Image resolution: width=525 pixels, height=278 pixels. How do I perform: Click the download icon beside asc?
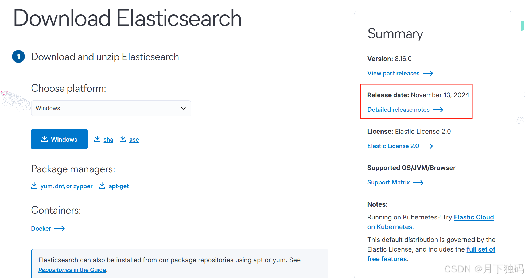point(123,139)
